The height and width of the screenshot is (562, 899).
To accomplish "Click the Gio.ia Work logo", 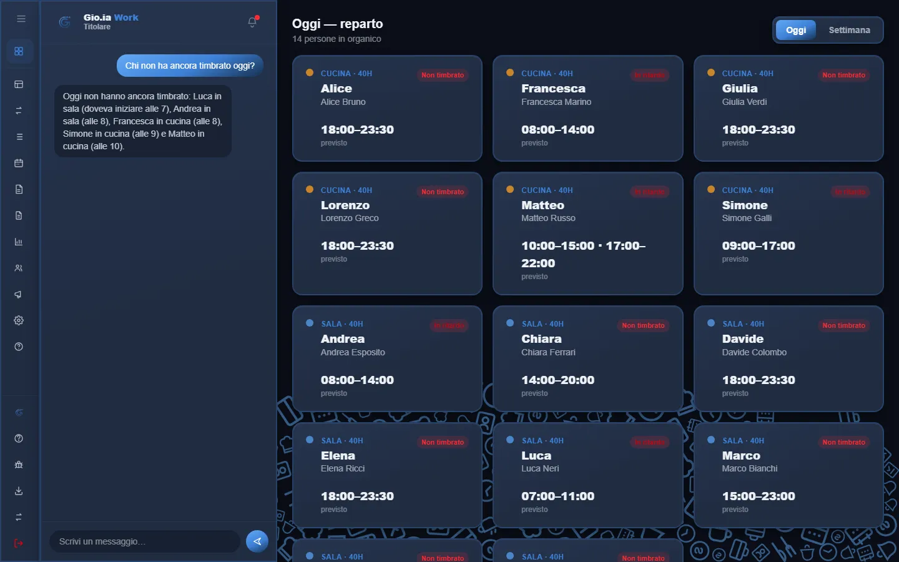I will 99,22.
